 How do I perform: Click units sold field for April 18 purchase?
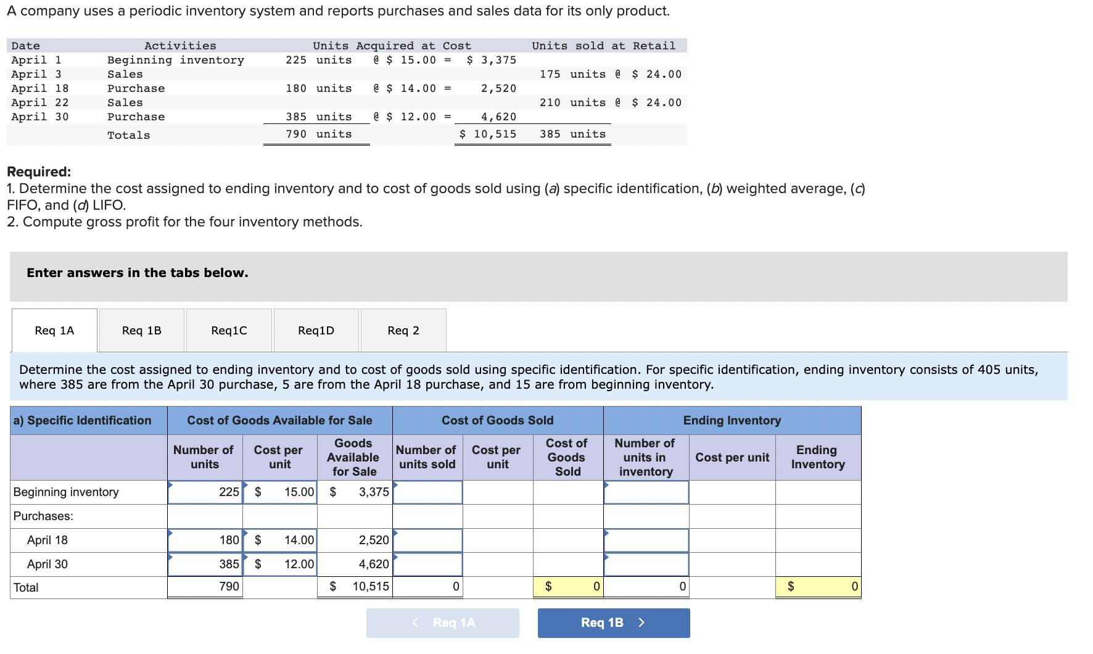tap(427, 539)
